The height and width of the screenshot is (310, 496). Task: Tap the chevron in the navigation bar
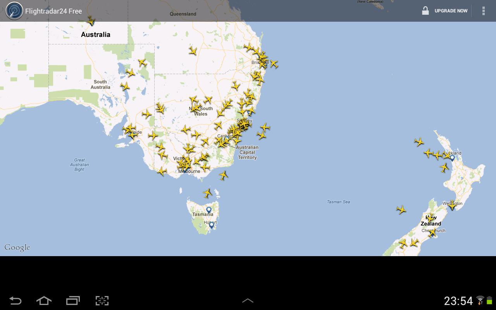248,300
